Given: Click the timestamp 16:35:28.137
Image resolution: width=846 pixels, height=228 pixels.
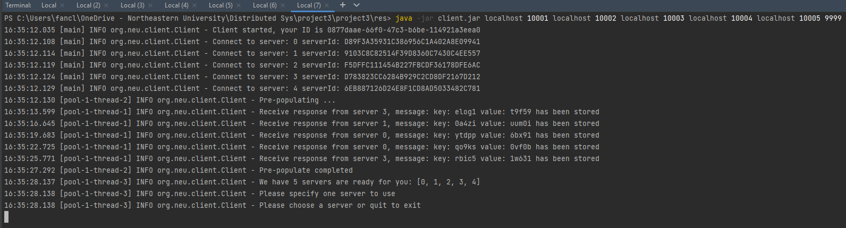Looking at the screenshot, I should [x=30, y=182].
